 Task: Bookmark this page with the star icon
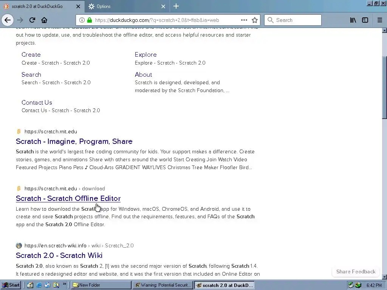coord(255,20)
